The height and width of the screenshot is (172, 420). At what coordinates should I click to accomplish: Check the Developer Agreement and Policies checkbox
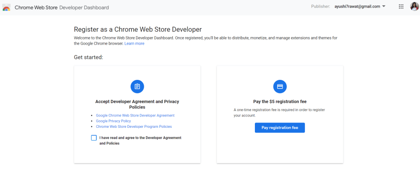point(94,138)
